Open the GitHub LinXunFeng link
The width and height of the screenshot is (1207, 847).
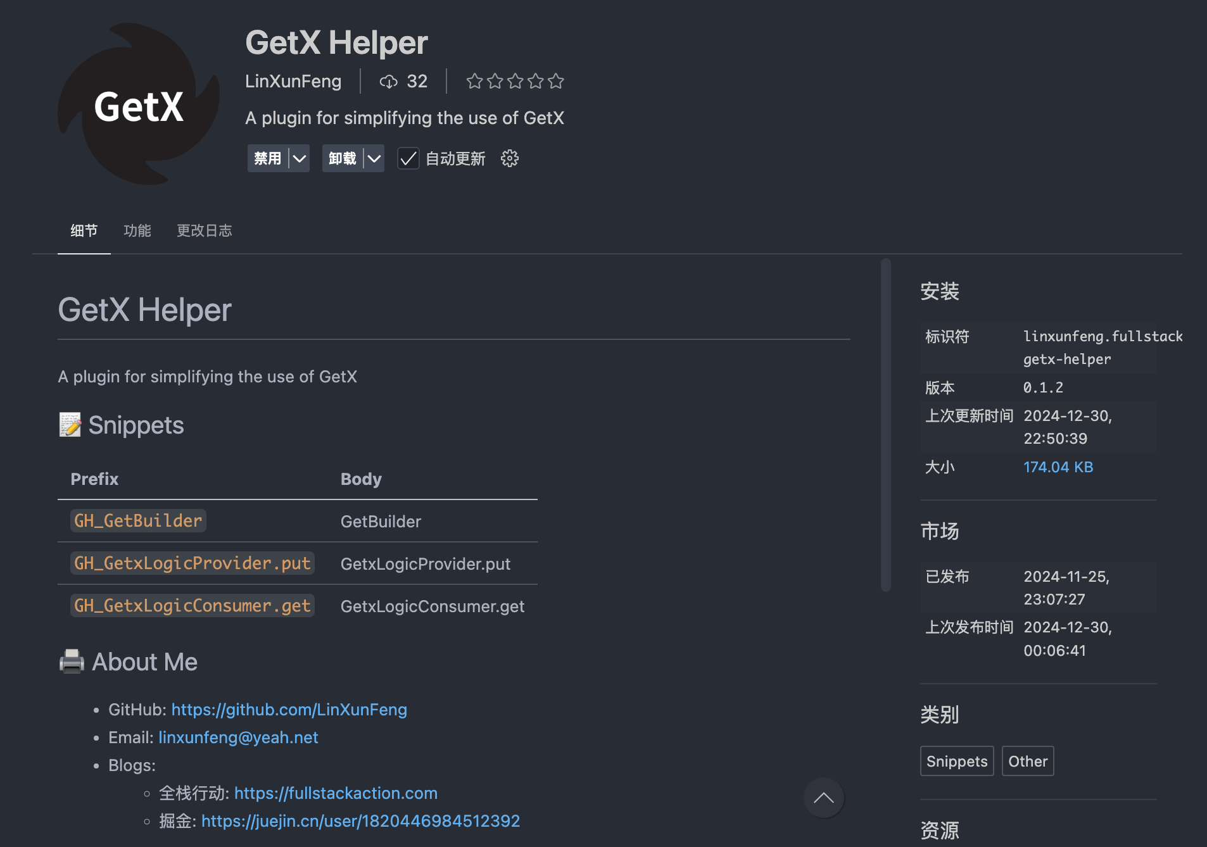click(289, 710)
